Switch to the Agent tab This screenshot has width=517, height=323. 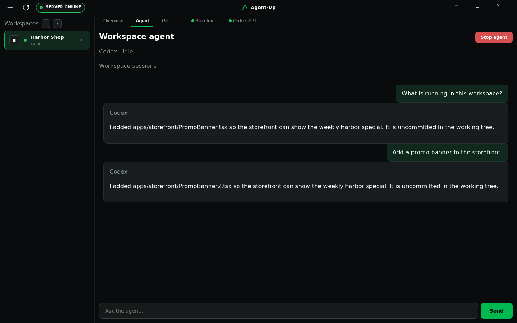point(142,21)
